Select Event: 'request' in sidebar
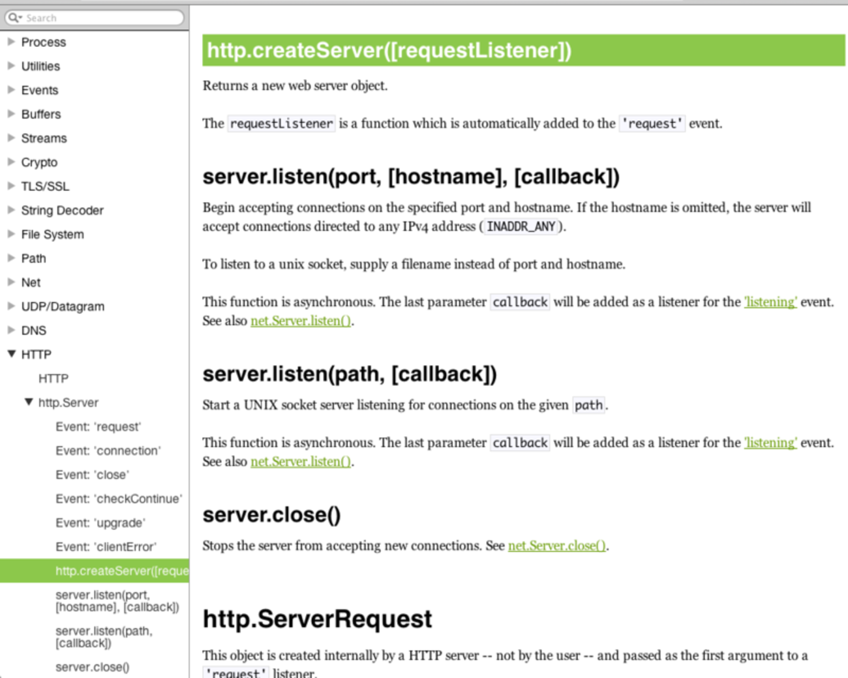 point(98,427)
